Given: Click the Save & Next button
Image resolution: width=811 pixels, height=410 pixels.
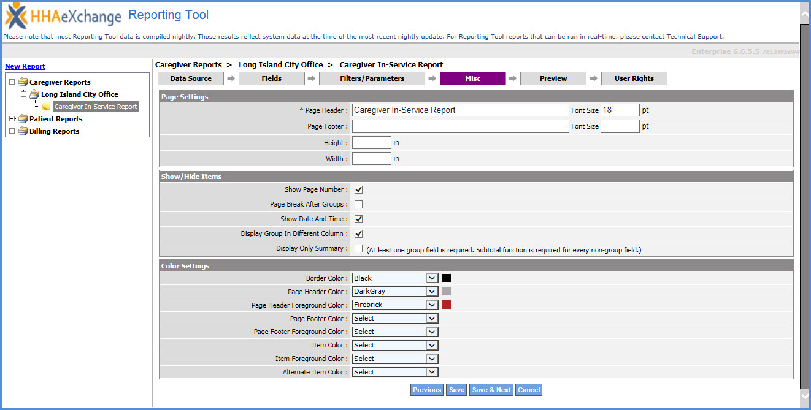Looking at the screenshot, I should coord(491,390).
